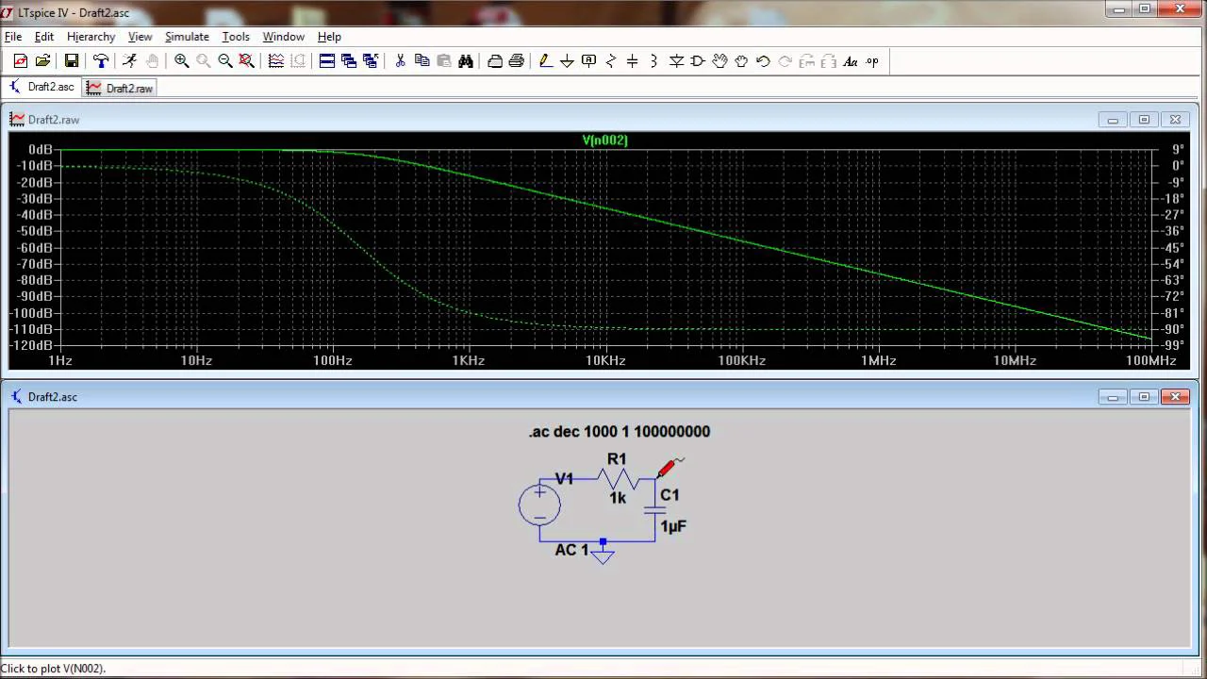Switch to the Draft2.asc tab
Screen dimensions: 1207x679
pyautogui.click(x=41, y=87)
